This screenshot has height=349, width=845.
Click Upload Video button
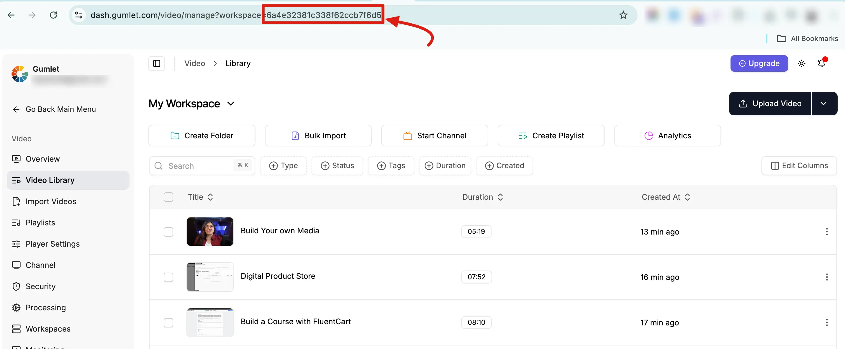point(770,104)
